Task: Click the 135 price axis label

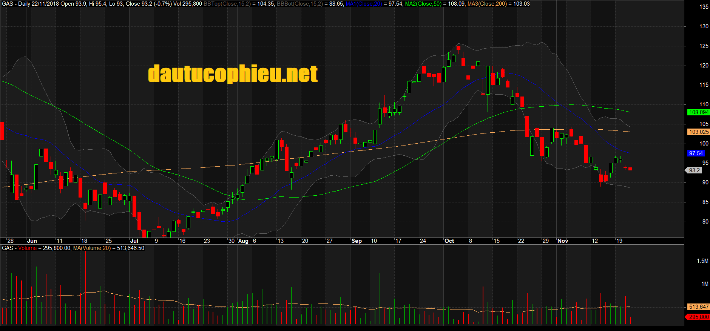Action: point(704,7)
